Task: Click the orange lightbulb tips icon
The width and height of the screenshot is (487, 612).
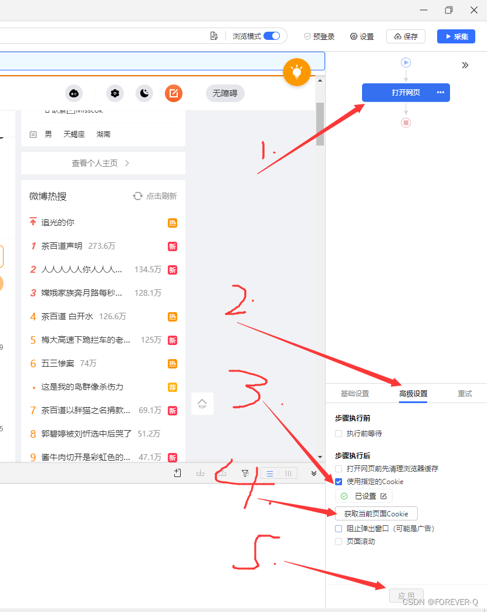Action: 296,72
